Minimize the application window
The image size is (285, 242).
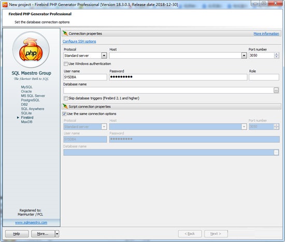pyautogui.click(x=256, y=3)
